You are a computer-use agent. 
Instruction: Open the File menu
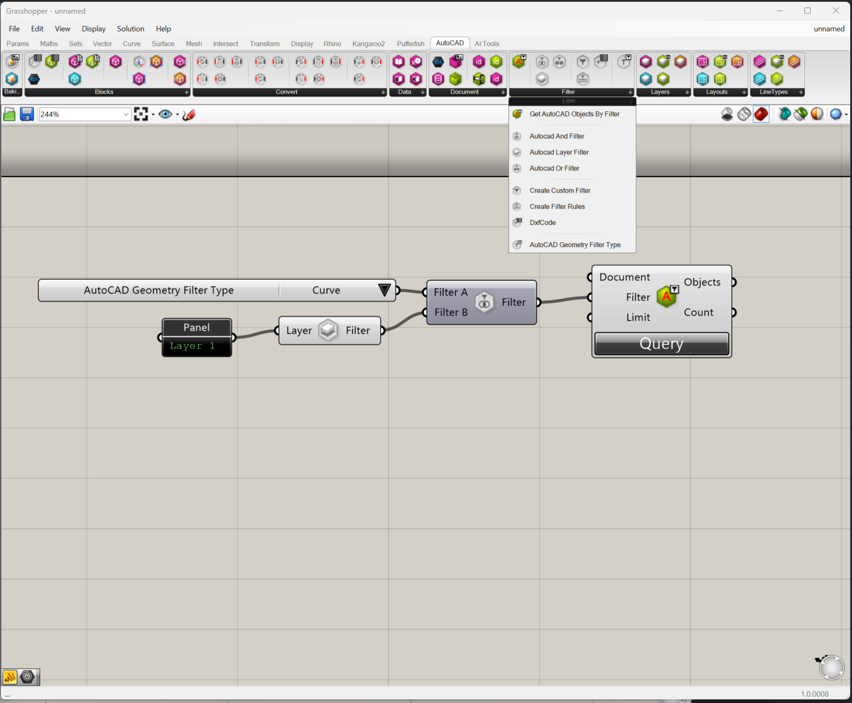(14, 28)
